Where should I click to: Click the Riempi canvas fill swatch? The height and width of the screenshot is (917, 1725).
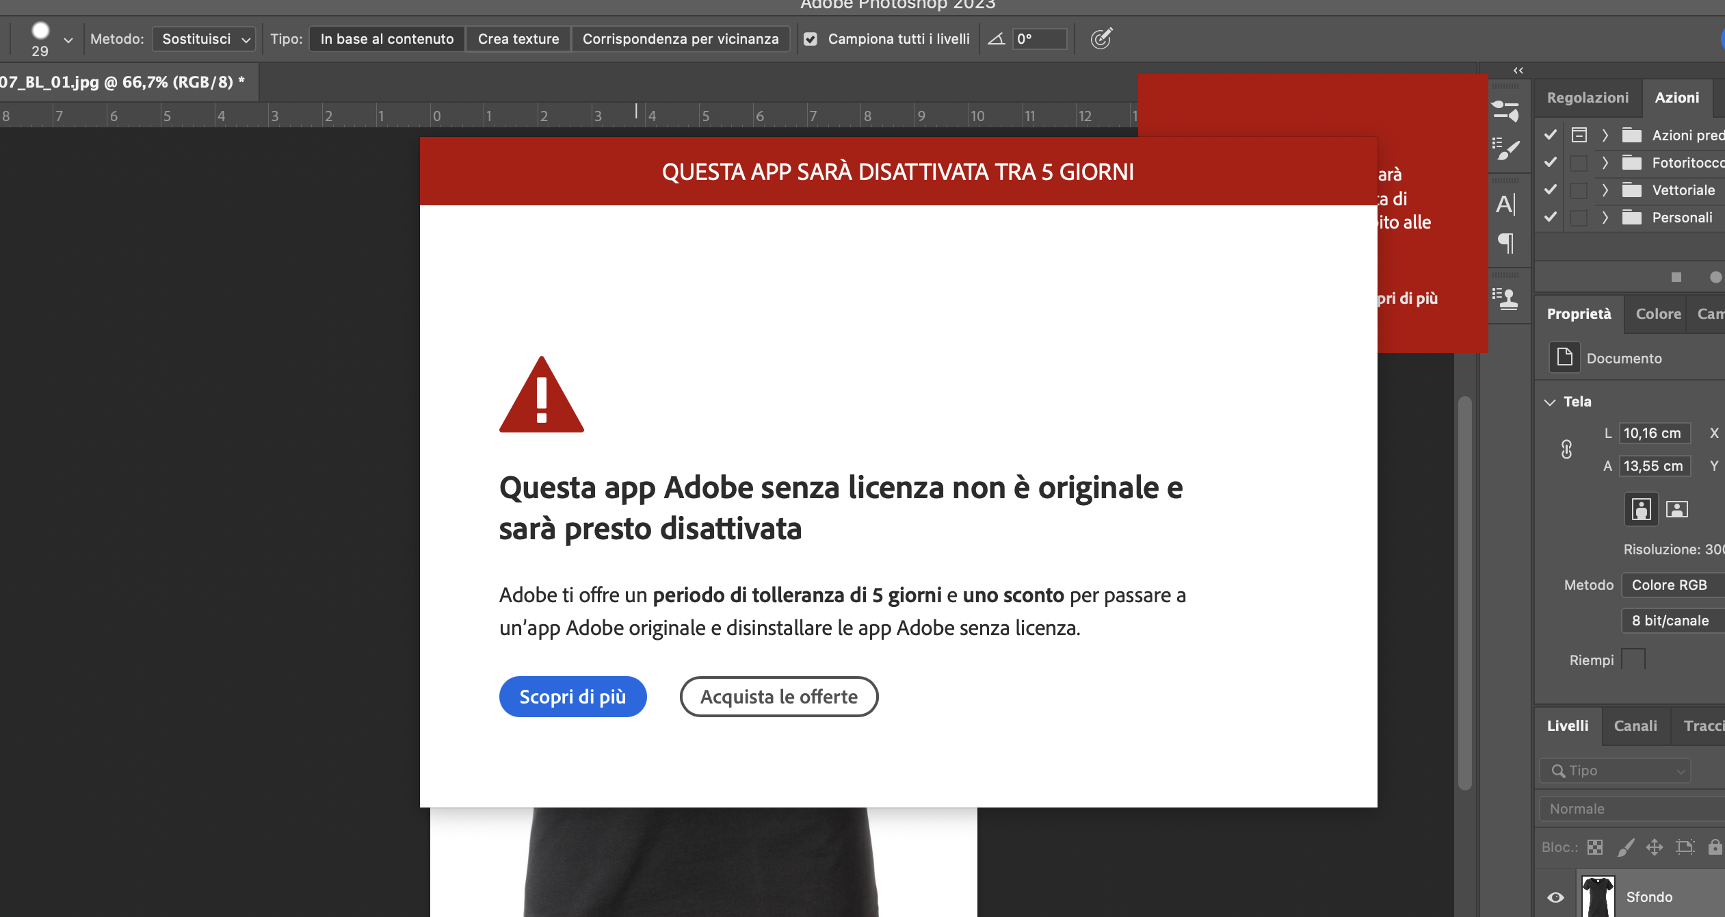click(x=1633, y=659)
